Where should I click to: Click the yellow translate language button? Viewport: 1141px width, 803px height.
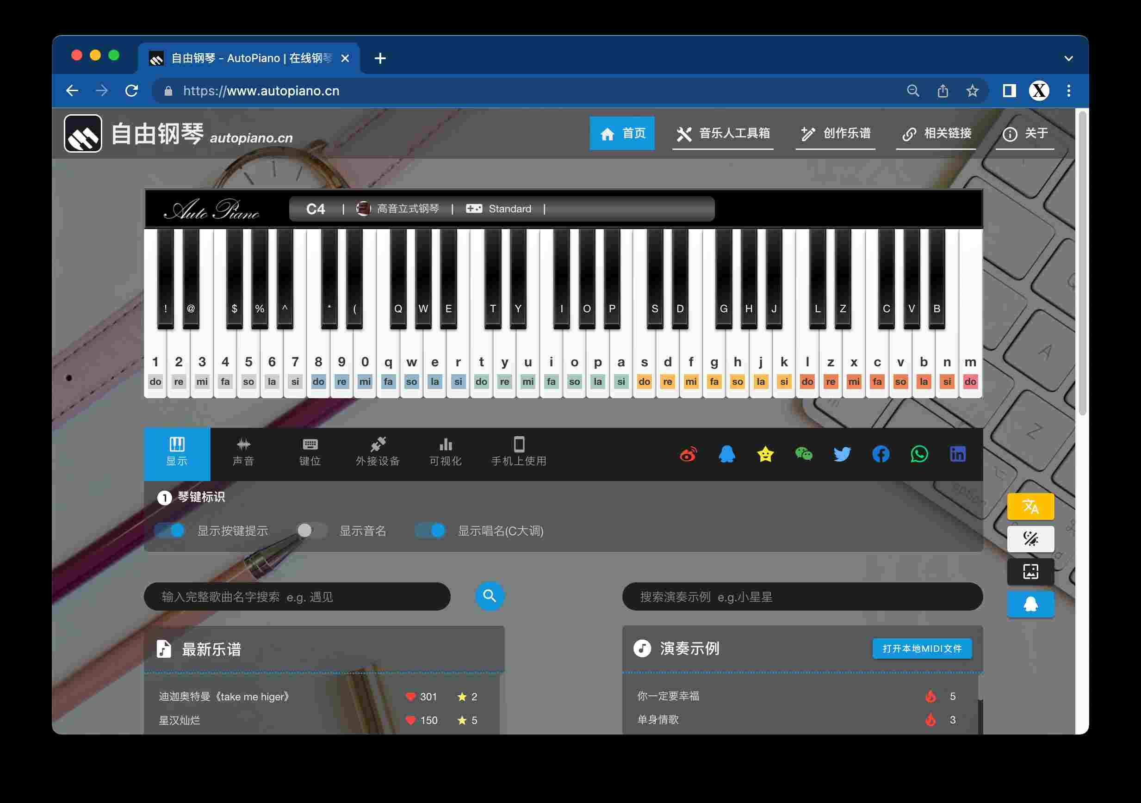(x=1030, y=507)
